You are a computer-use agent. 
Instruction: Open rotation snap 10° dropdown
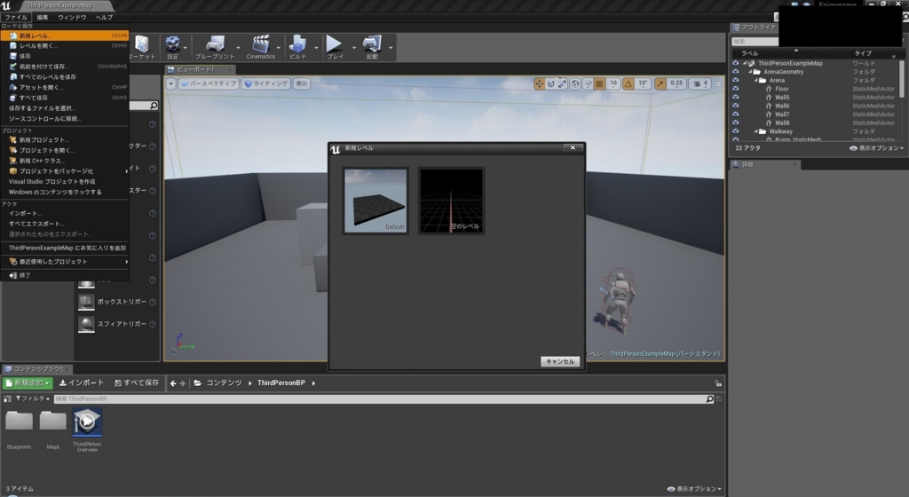pyautogui.click(x=643, y=84)
